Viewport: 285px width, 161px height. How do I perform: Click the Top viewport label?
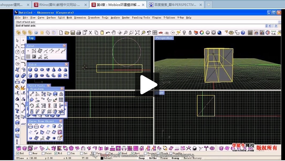click(x=31, y=38)
